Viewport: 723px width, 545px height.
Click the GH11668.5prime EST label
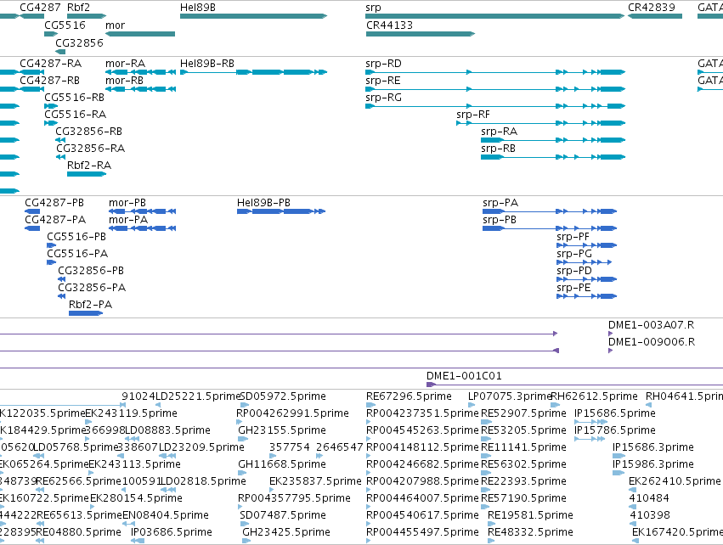click(282, 464)
